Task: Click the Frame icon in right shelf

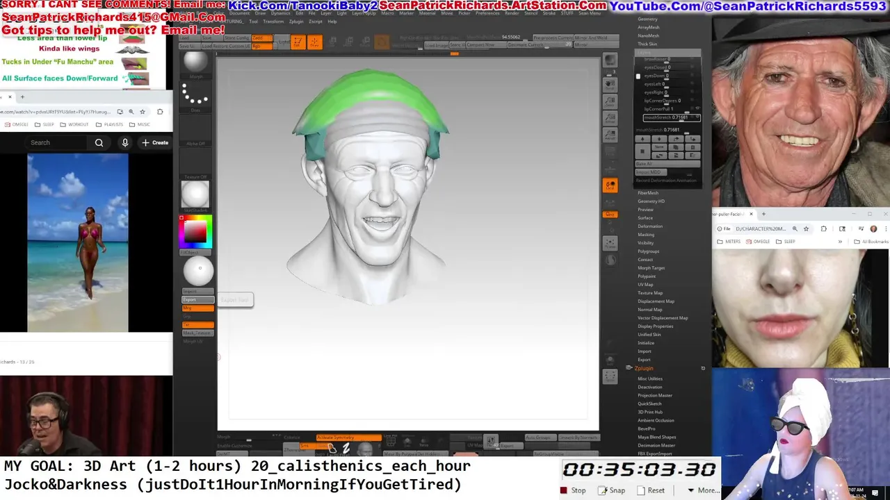Action: click(610, 243)
